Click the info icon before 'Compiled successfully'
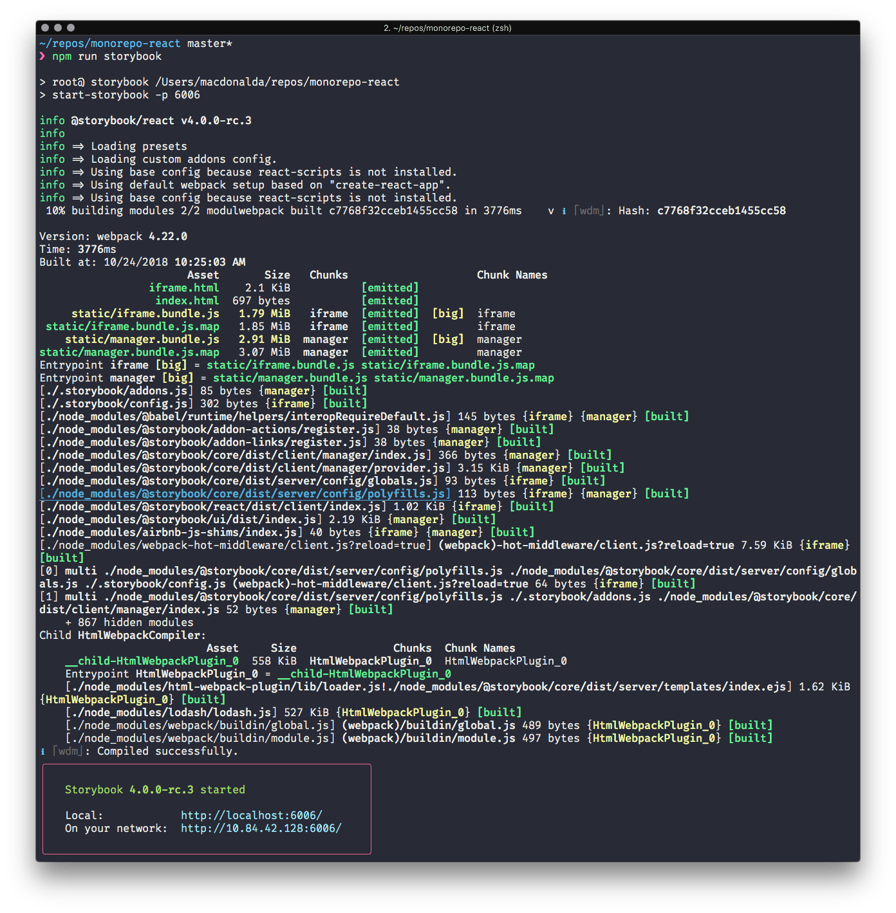The image size is (896, 913). (42, 751)
